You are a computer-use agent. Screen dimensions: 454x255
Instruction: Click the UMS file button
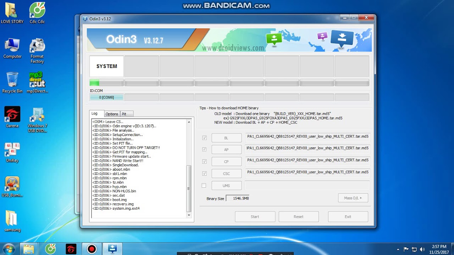(x=226, y=186)
